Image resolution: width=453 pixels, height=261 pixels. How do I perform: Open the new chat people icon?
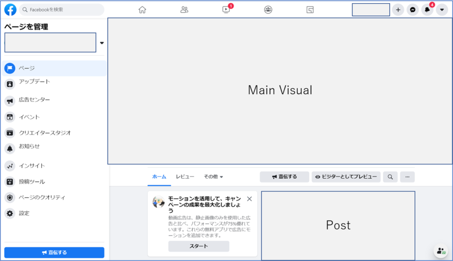[x=441, y=251]
